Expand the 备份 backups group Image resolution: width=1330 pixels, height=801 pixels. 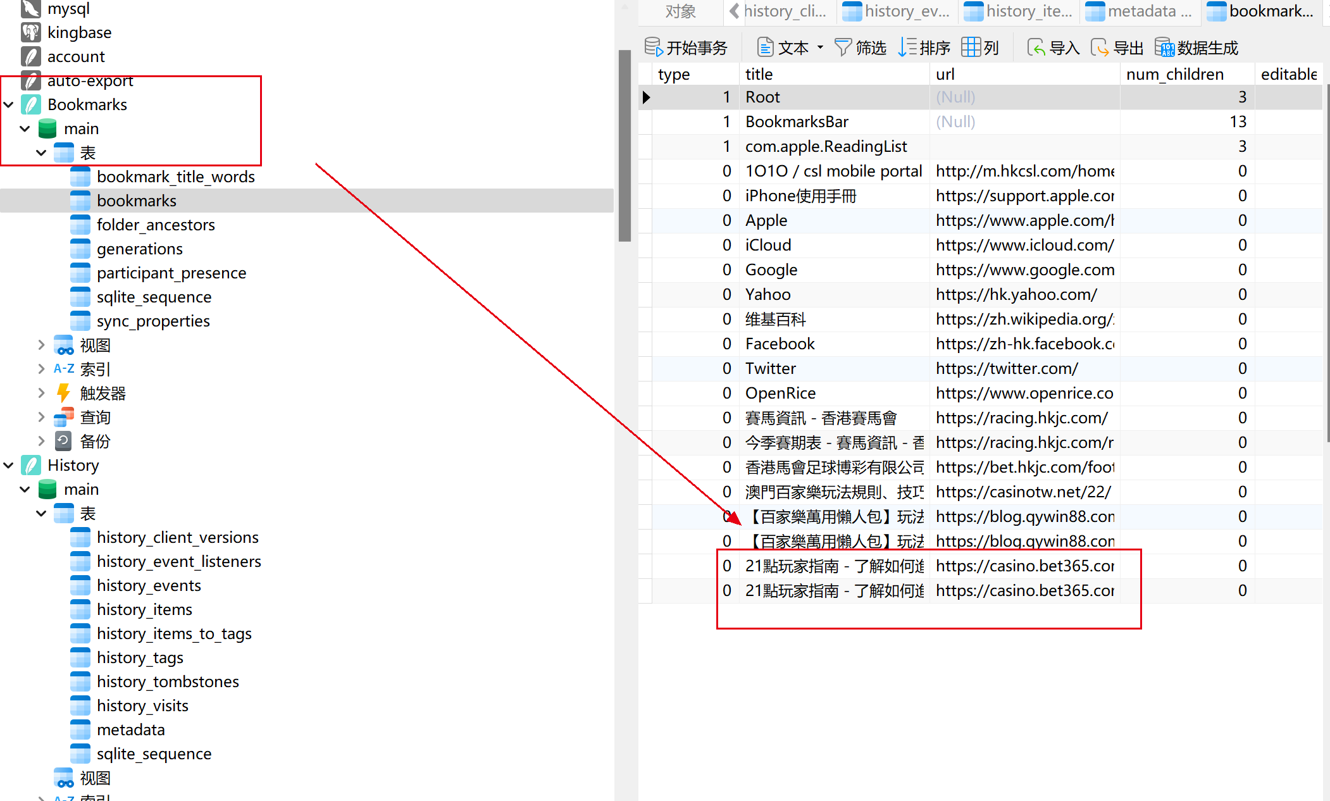42,441
